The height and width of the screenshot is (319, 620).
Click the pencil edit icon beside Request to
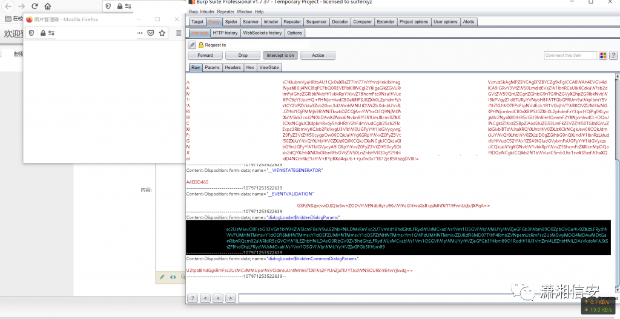pyautogui.click(x=192, y=45)
